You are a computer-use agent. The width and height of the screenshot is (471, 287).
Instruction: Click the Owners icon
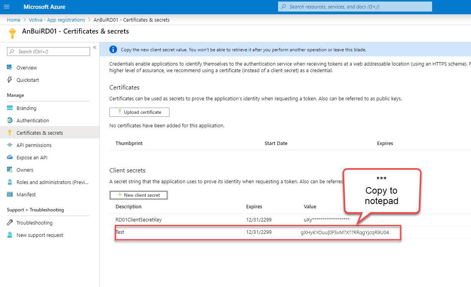pyautogui.click(x=10, y=170)
